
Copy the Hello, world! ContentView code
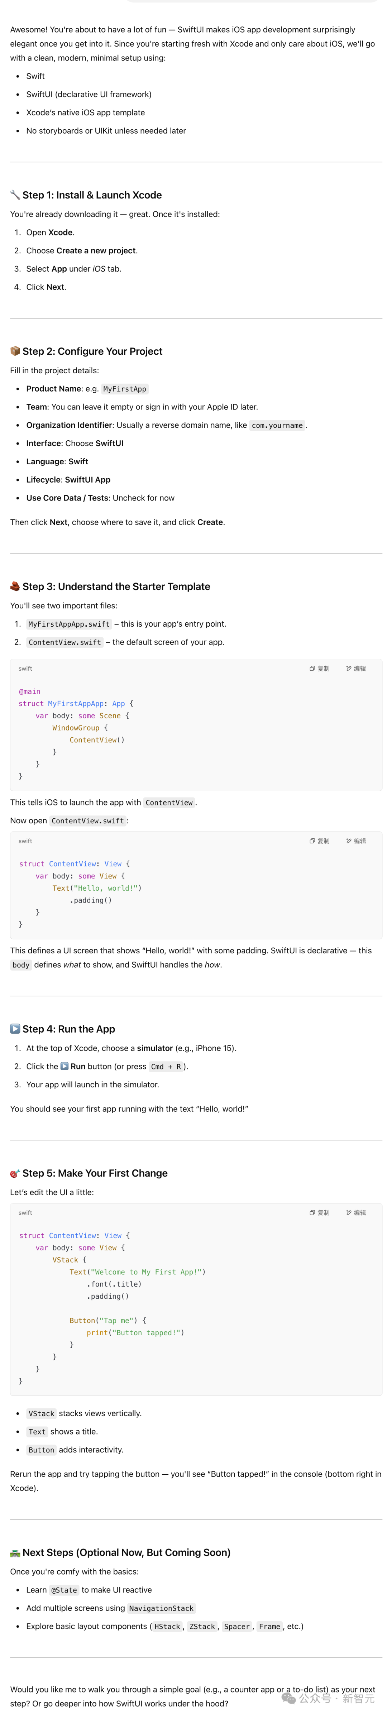(x=319, y=841)
